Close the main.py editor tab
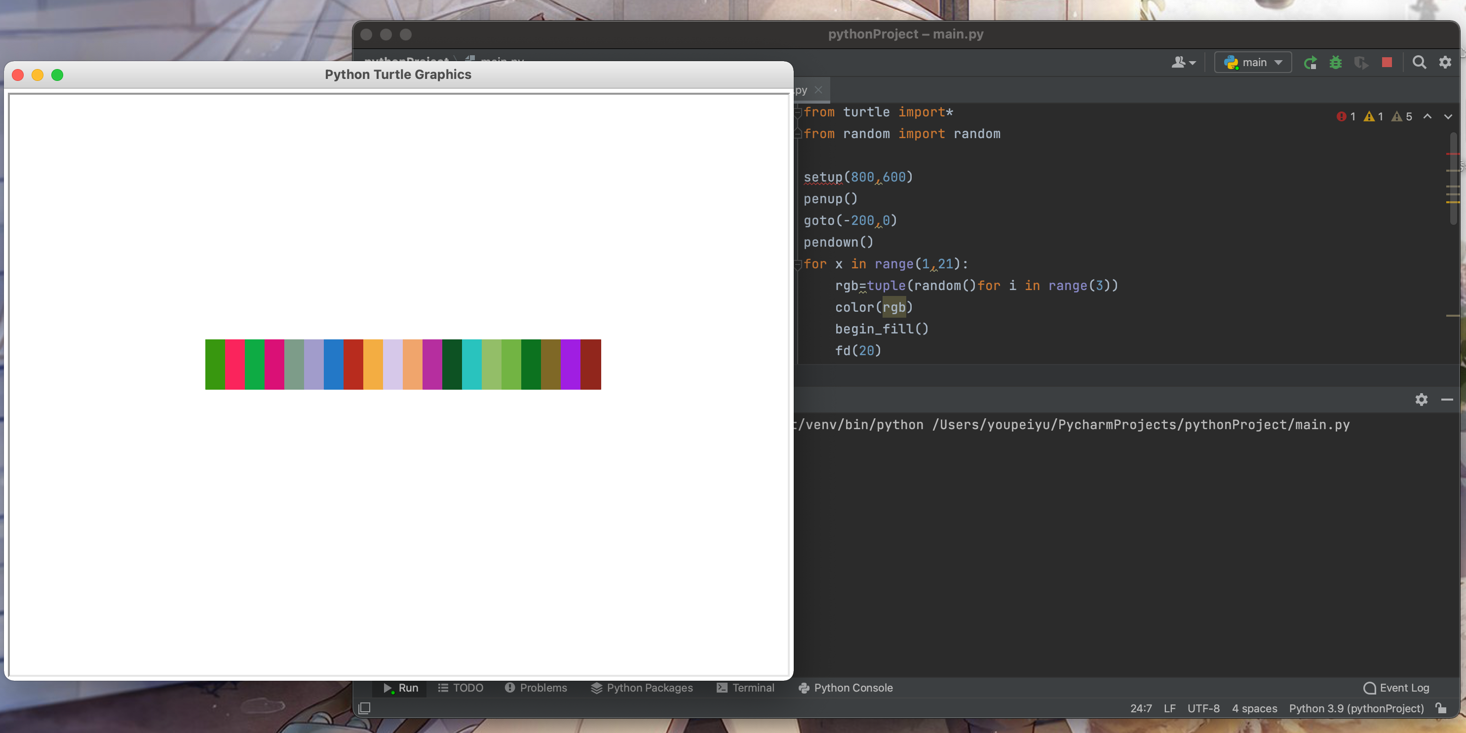This screenshot has width=1466, height=733. click(818, 90)
